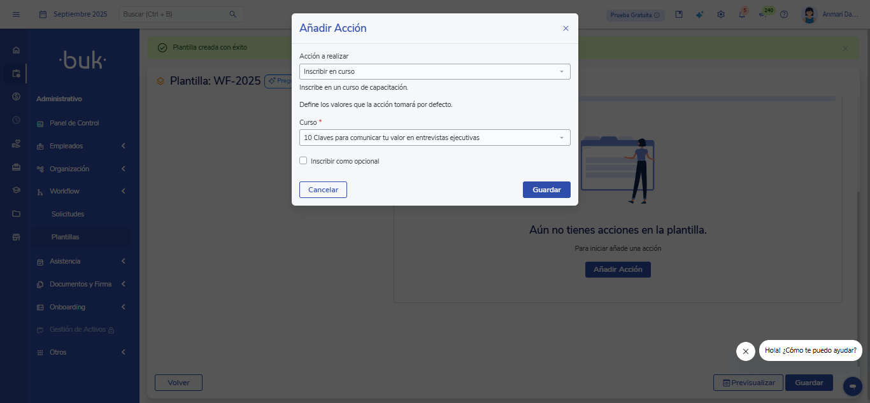
Task: Expand the Organización menu section
Action: click(69, 169)
